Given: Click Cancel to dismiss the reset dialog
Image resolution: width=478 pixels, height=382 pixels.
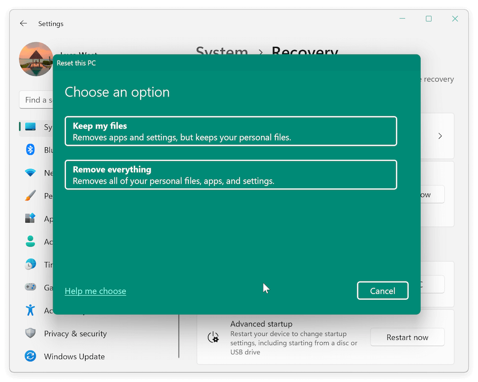Looking at the screenshot, I should point(382,291).
